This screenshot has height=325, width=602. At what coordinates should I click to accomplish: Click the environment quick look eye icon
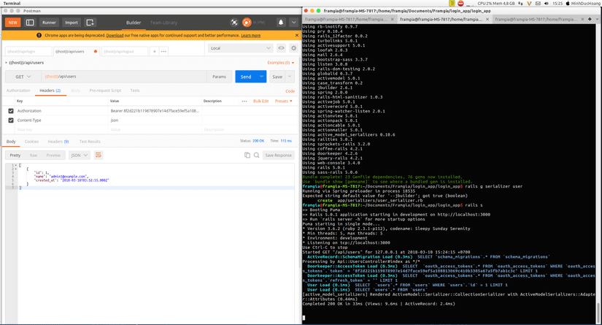[x=281, y=48]
